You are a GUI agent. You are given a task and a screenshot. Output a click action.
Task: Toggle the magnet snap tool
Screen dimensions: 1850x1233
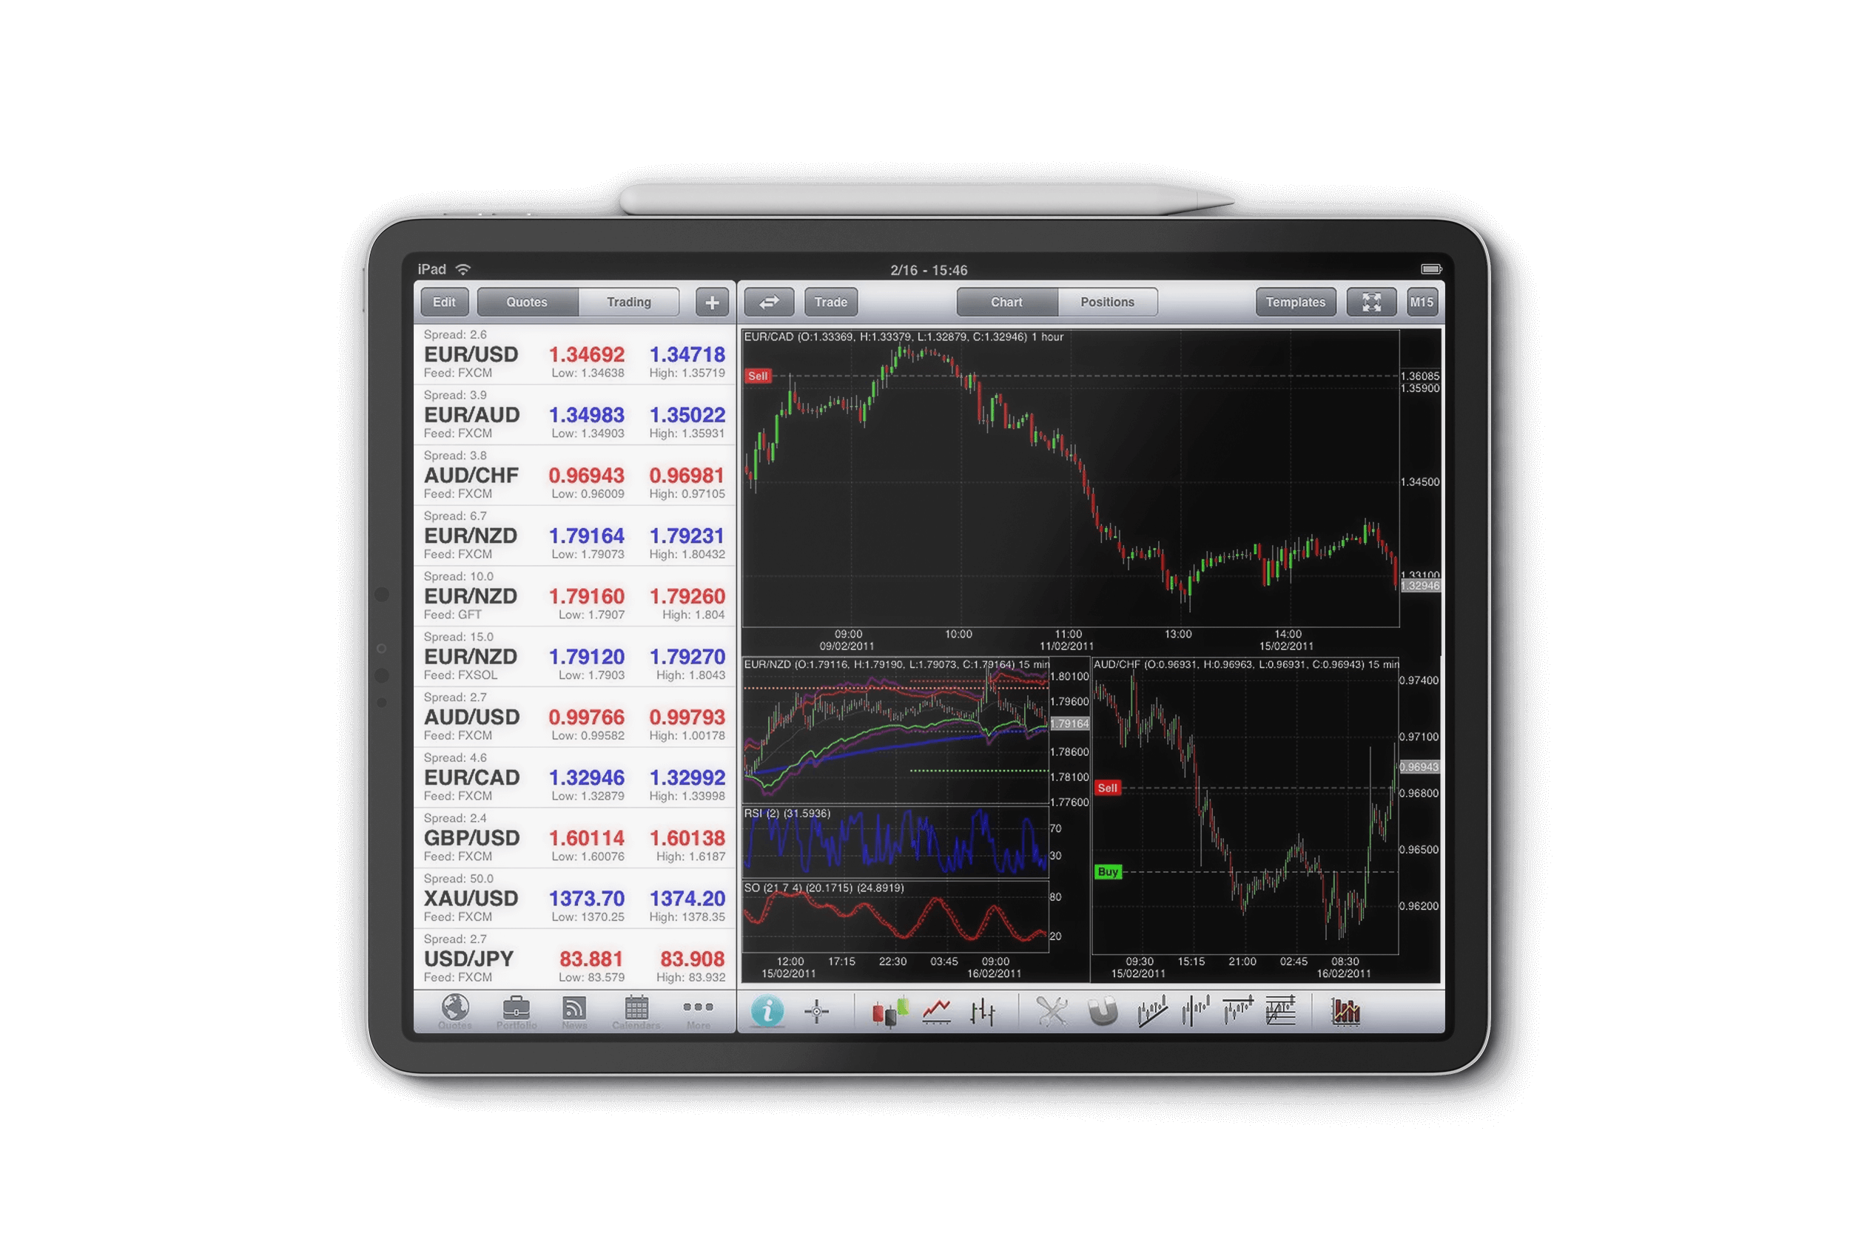[x=1103, y=1012]
